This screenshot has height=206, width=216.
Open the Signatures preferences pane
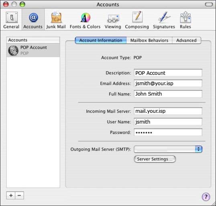click(x=164, y=20)
